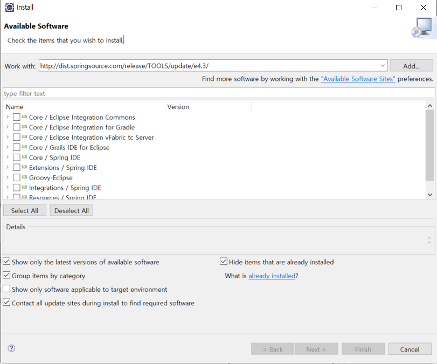437x364 pixels.
Task: Toggle Show only the latest versions checkbox
Action: tap(6, 262)
